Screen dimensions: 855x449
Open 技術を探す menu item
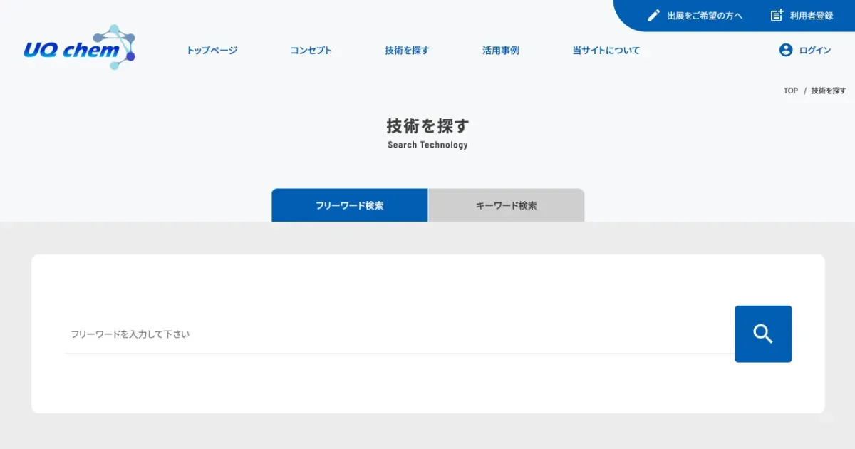[x=407, y=51]
